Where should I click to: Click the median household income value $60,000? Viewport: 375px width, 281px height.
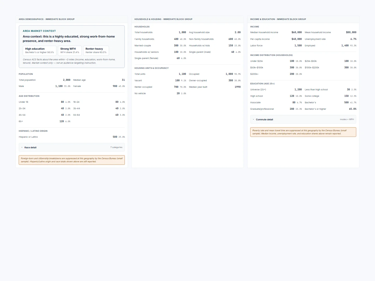pos(297,32)
